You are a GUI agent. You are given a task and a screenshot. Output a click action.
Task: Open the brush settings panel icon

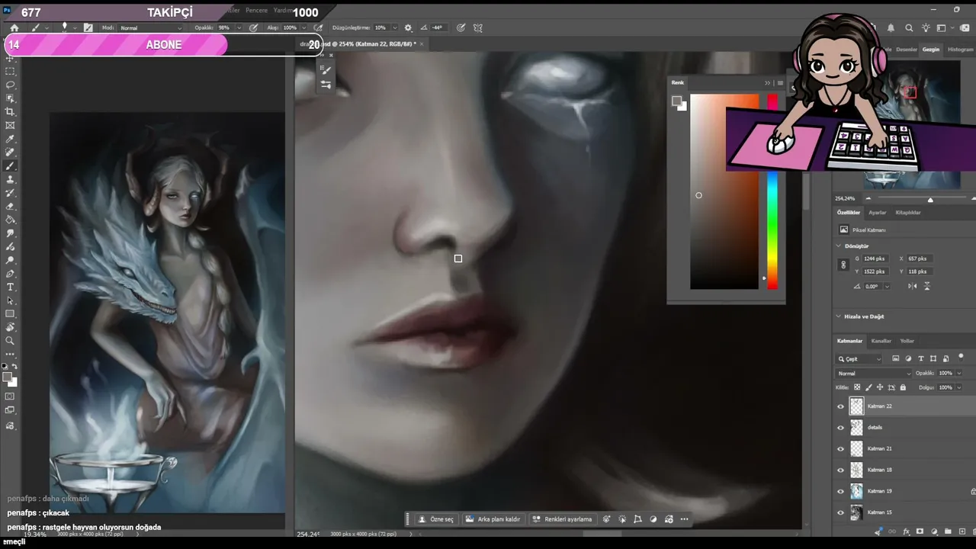point(88,27)
